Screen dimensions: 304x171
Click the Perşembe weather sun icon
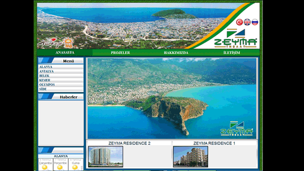pyautogui.click(x=60, y=167)
